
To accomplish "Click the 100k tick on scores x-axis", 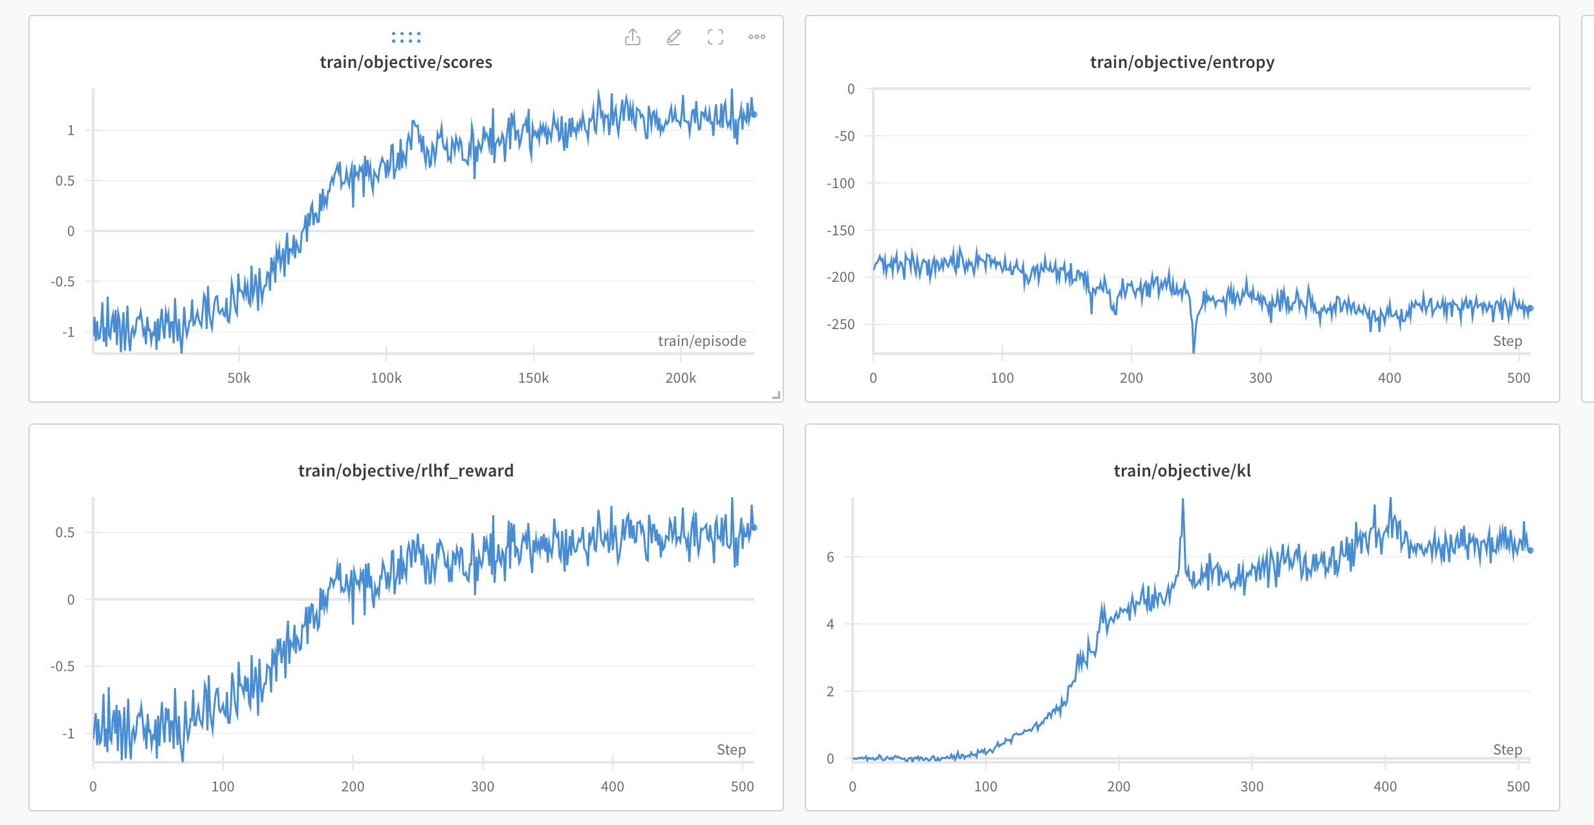I will pyautogui.click(x=386, y=378).
